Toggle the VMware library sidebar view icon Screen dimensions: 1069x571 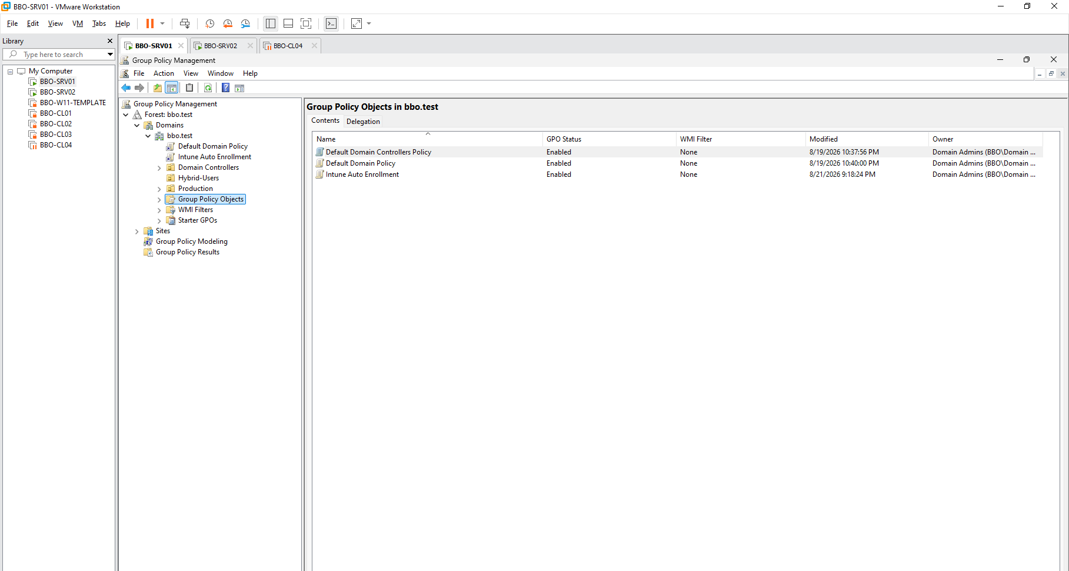(x=271, y=23)
